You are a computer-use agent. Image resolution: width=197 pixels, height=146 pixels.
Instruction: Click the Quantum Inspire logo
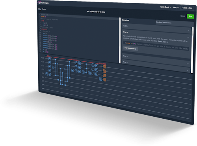43,3
